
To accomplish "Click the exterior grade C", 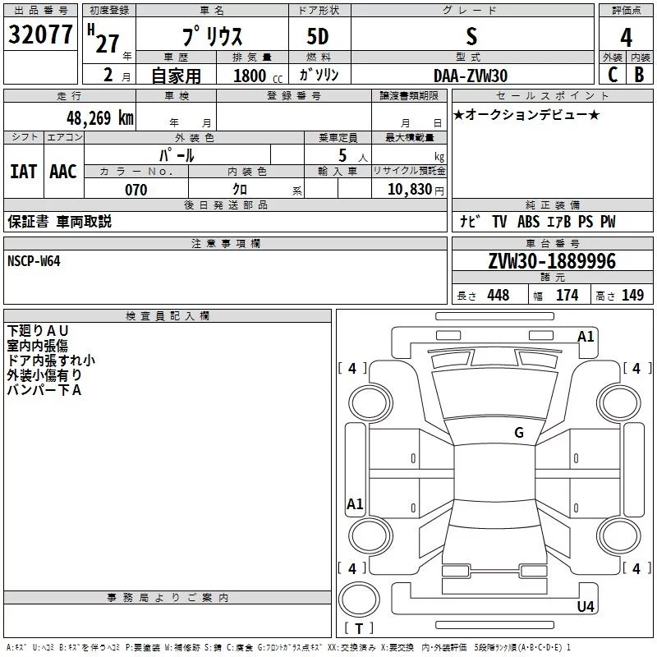I will (x=613, y=75).
